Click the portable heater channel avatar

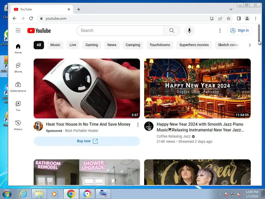click(38, 126)
